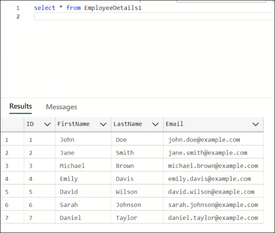Select the 'John' first name cell
275x233 pixels.
(x=83, y=140)
